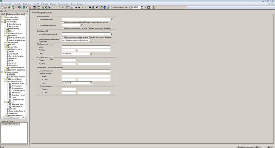The width and height of the screenshot is (275, 148).
Task: Open the Auswertungen menu
Action: (64, 4)
